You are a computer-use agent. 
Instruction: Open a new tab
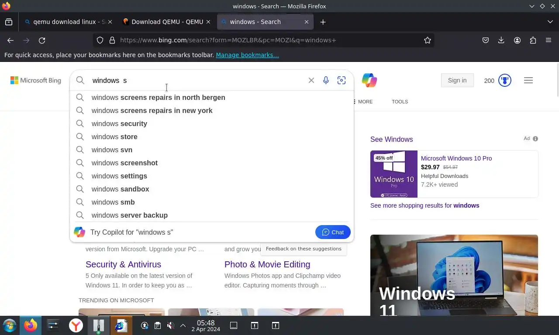point(323,22)
